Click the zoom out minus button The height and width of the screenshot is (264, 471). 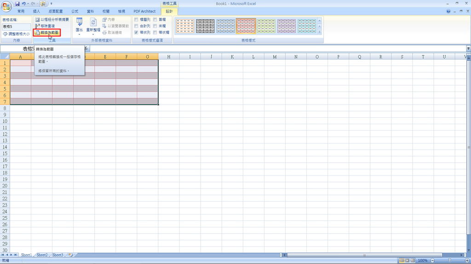[432, 260]
